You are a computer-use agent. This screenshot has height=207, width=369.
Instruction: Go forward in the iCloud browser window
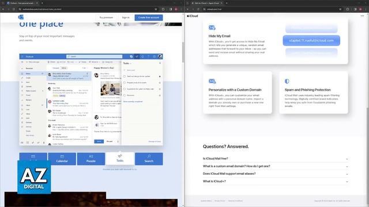193,9
